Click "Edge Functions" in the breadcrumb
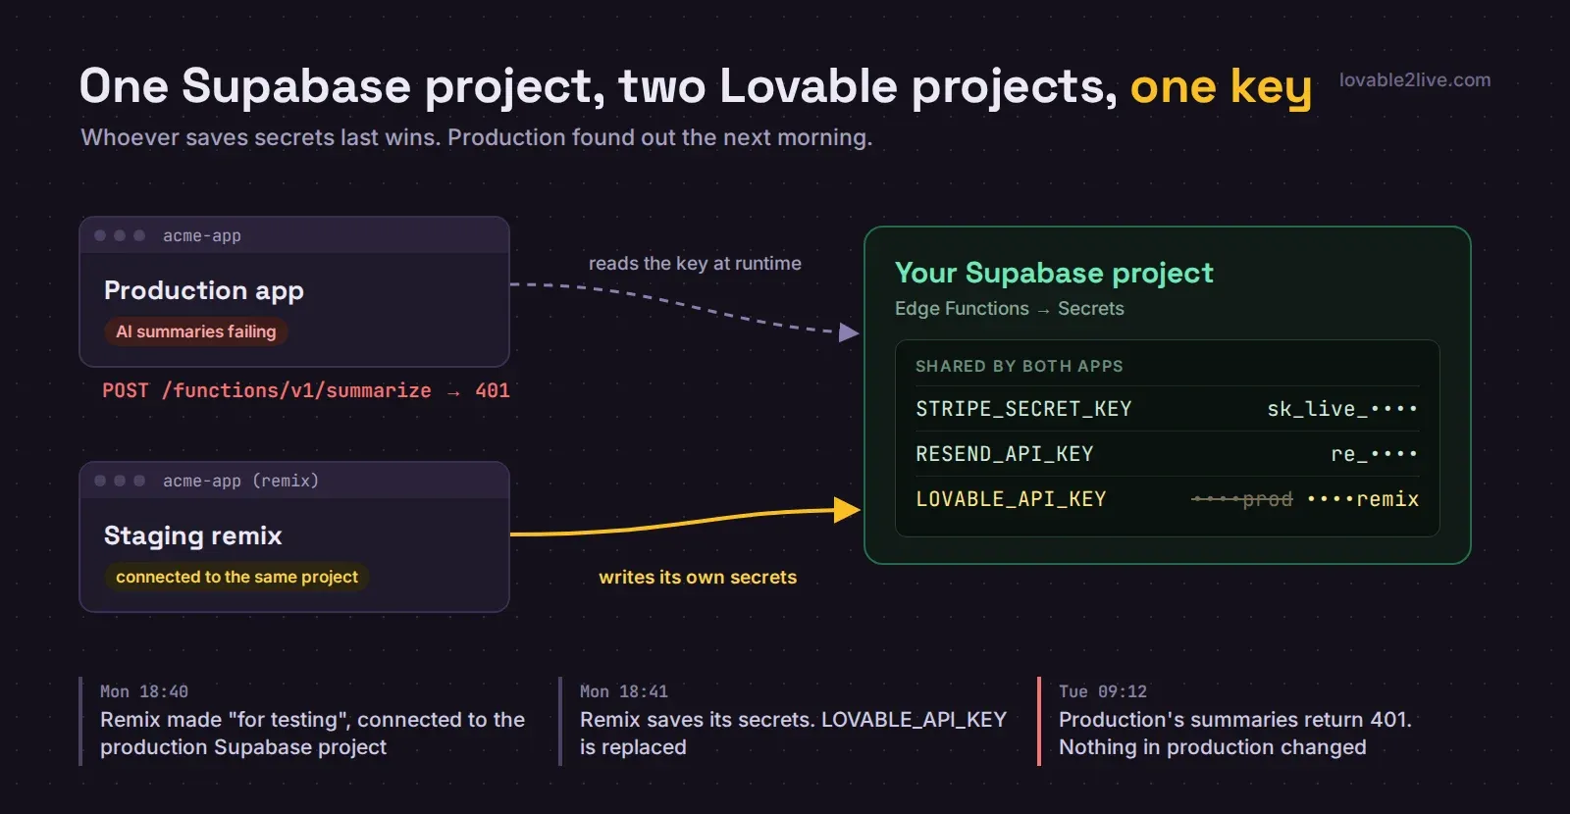The width and height of the screenshot is (1570, 814). click(x=962, y=308)
